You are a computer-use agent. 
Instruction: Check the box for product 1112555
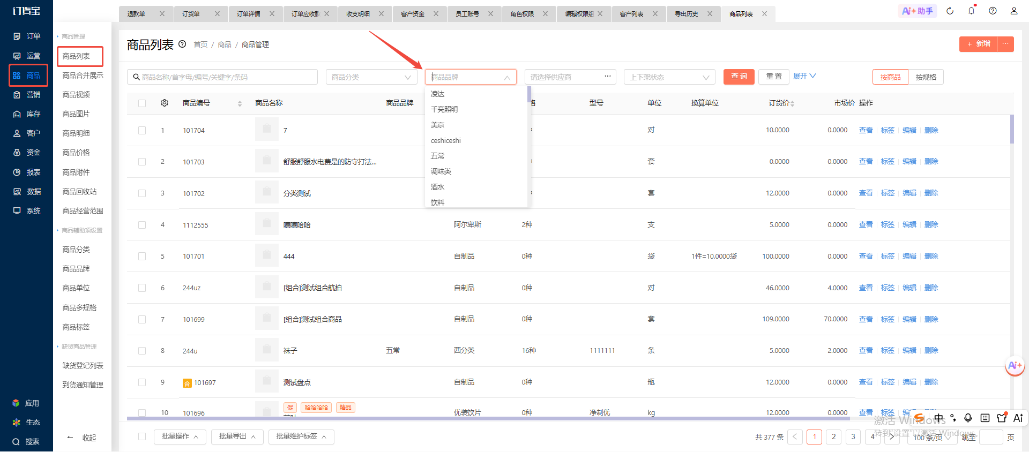[142, 225]
